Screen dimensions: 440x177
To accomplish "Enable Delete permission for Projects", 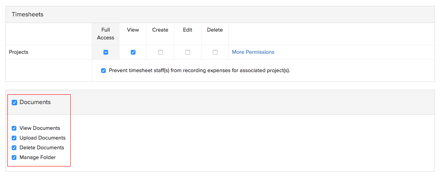I will coord(215,52).
